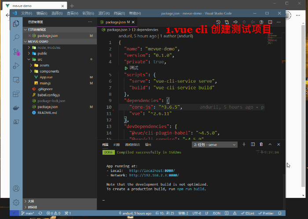
Task: Open the 转到(G) menu
Action: (x=88, y=13)
